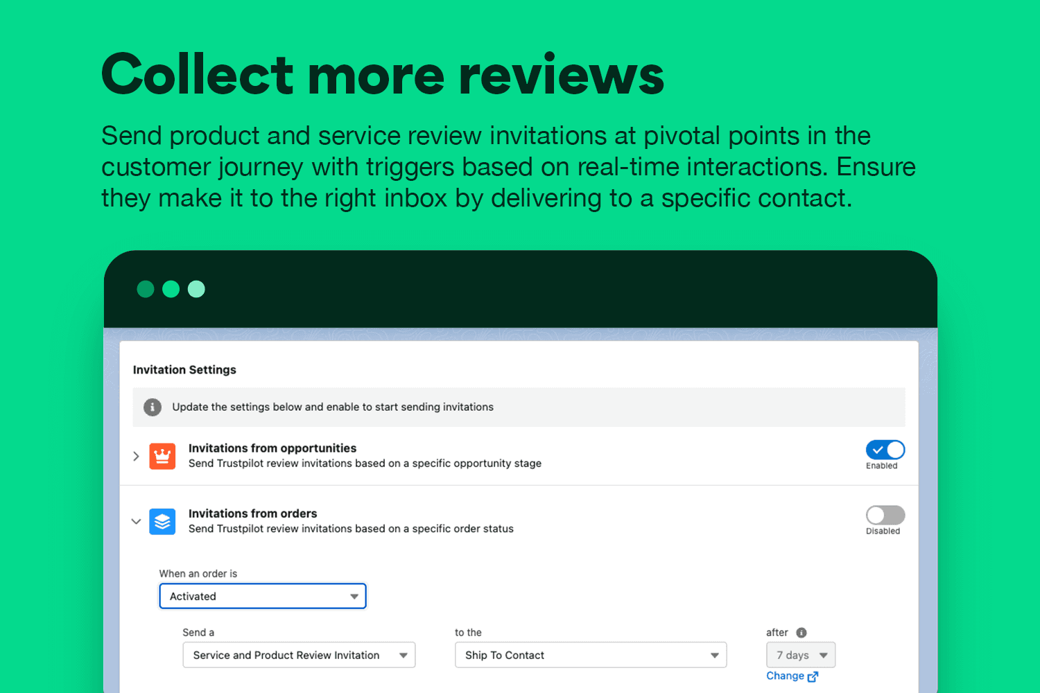Click the 'Invitations from opportunities' heading
Screen dimensions: 1040x693
point(272,448)
